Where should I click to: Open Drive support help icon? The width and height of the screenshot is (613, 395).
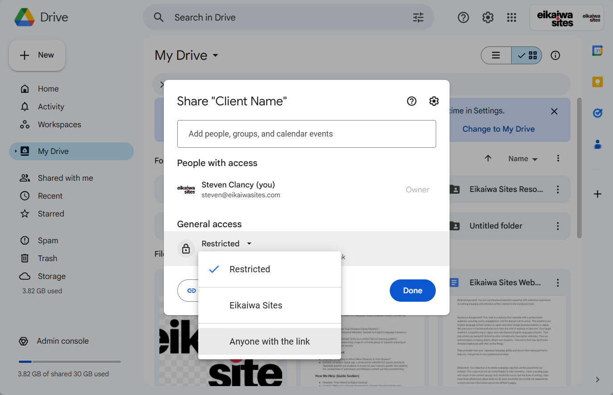(x=463, y=17)
